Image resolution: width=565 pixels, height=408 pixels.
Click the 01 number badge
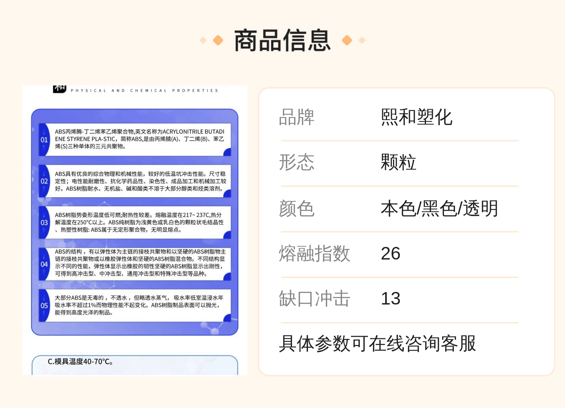44,139
